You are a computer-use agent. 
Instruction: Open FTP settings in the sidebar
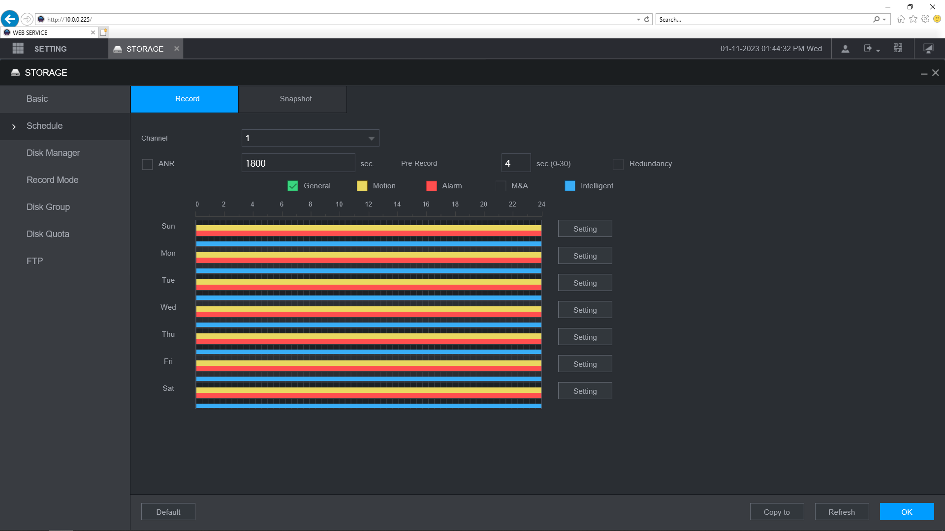tap(65, 261)
